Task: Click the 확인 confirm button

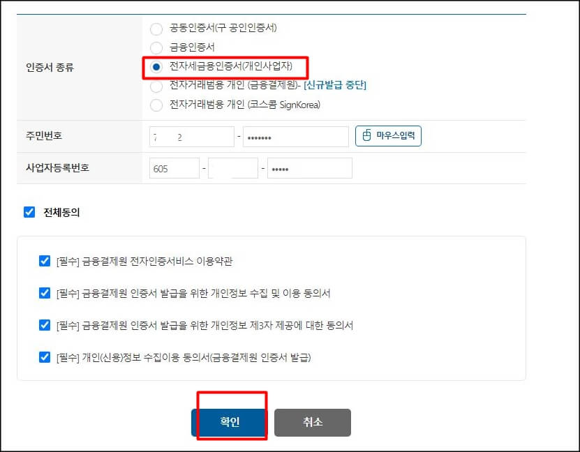Action: [x=230, y=422]
